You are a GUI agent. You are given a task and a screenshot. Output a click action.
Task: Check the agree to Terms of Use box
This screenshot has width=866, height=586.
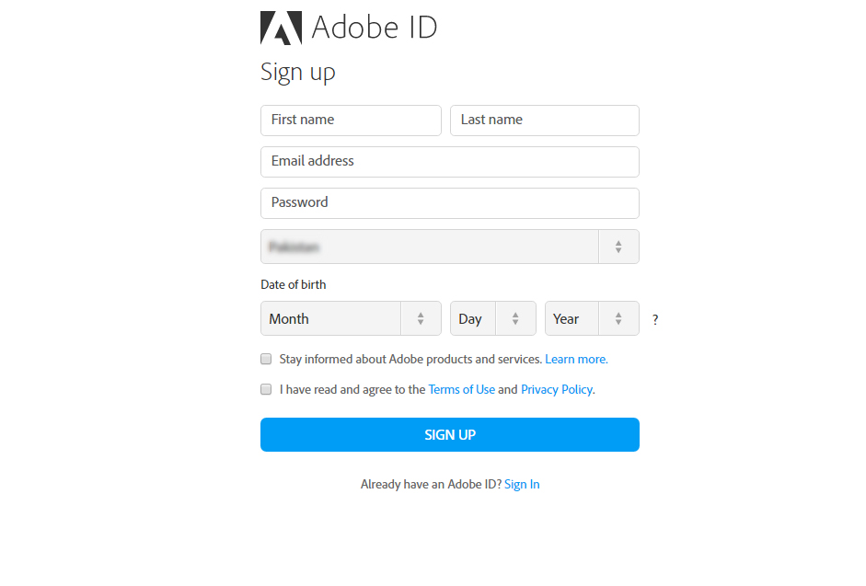click(x=266, y=389)
